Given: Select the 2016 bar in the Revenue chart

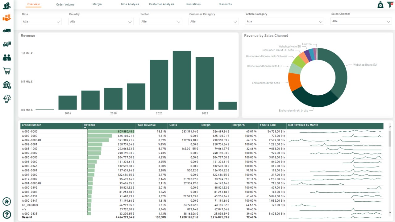Looking at the screenshot, I should click(x=68, y=103).
